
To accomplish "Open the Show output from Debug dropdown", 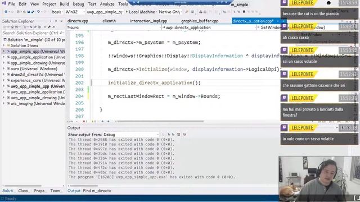I will coord(131,135).
